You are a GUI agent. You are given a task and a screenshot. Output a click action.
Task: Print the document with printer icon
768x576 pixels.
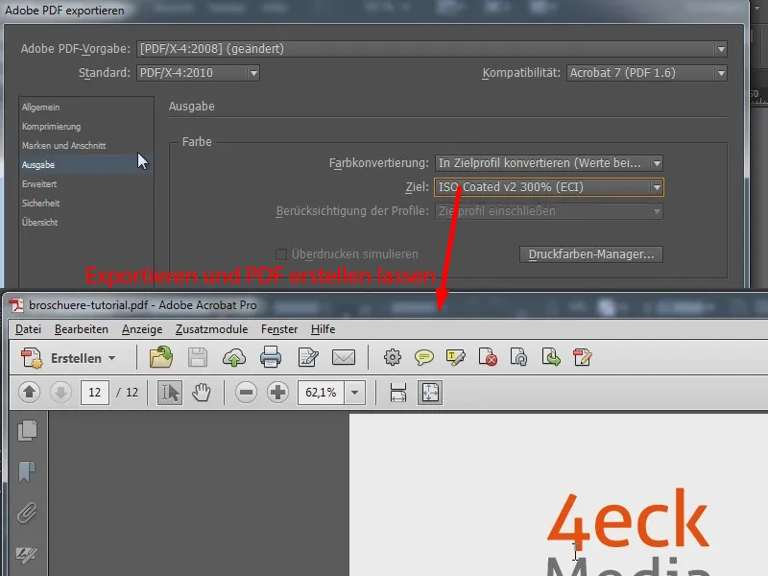(271, 357)
